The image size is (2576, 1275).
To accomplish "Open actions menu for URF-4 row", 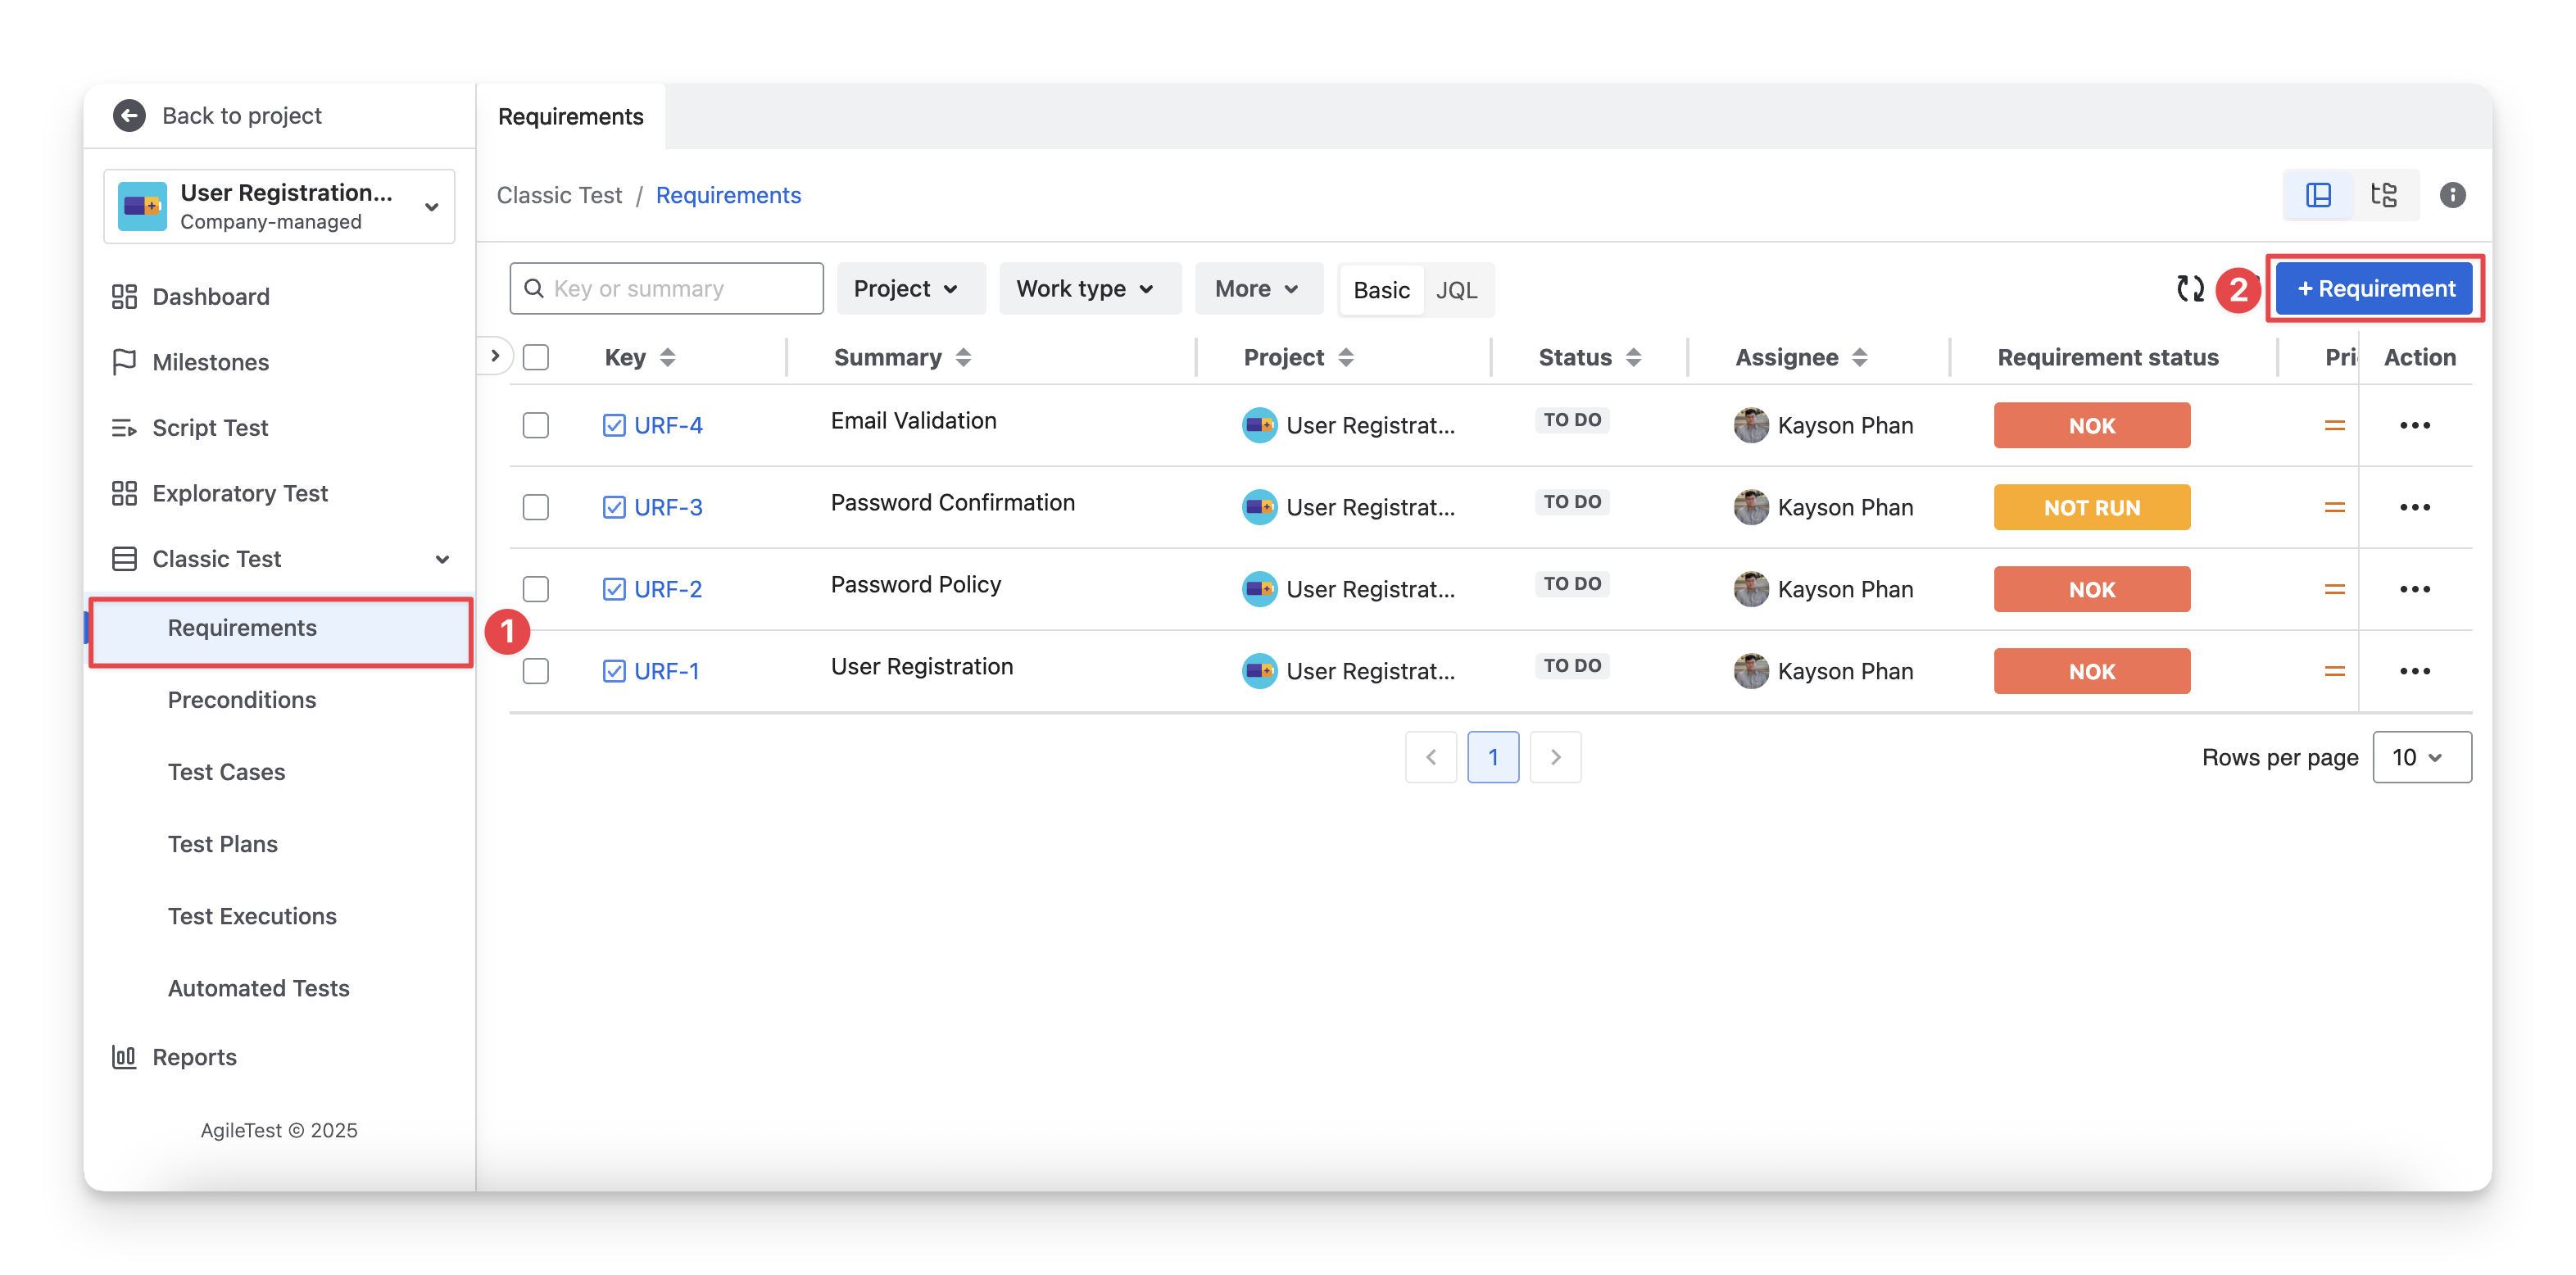I will (x=2414, y=426).
